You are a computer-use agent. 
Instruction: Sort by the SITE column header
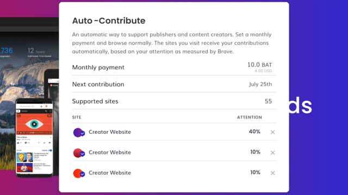click(x=77, y=117)
